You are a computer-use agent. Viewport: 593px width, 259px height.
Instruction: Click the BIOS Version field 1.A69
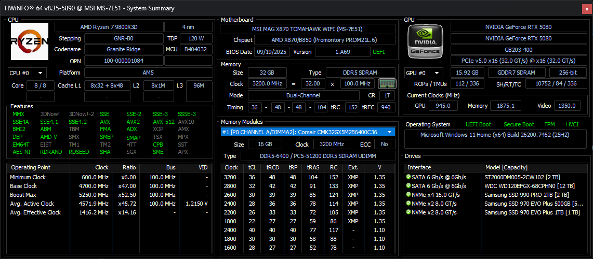pyautogui.click(x=342, y=52)
